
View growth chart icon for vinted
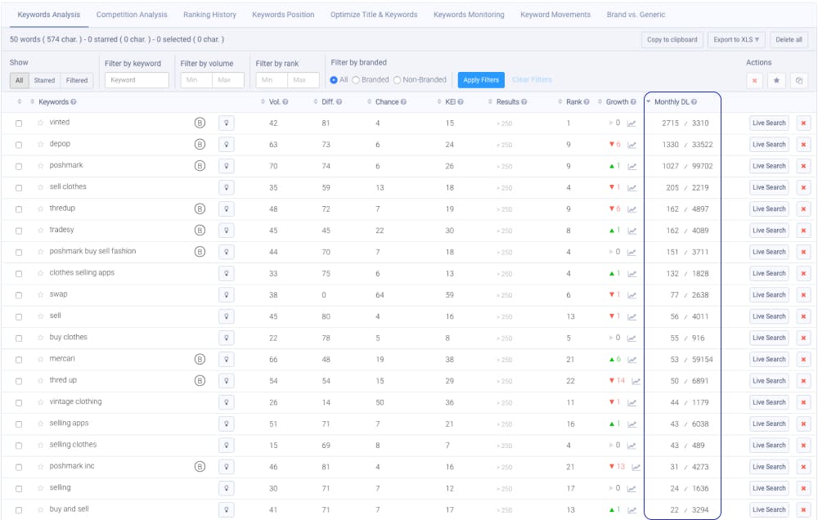(631, 123)
